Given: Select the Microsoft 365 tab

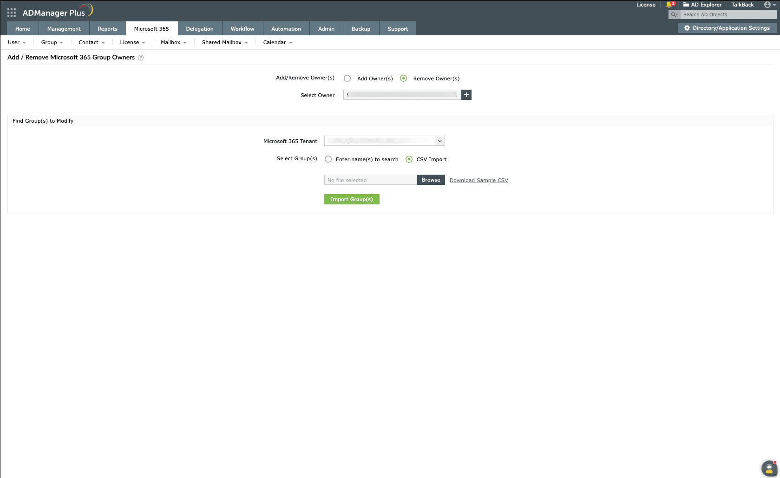Looking at the screenshot, I should 151,28.
